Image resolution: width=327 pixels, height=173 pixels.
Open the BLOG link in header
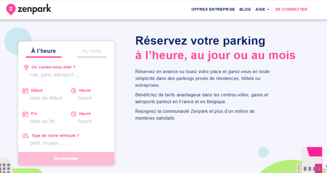click(245, 9)
